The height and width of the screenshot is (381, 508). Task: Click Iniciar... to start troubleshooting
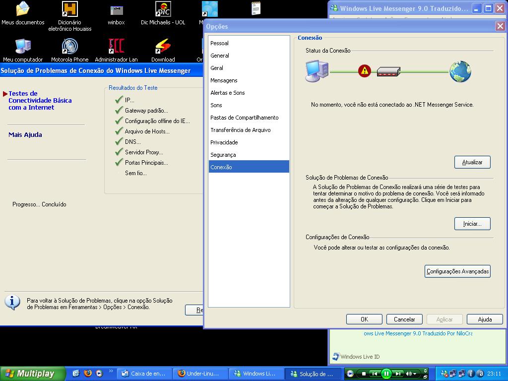(x=472, y=224)
